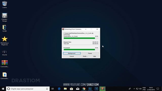
Task: Select the Clientes - Design desktop icon
Action: click(x=5, y=17)
